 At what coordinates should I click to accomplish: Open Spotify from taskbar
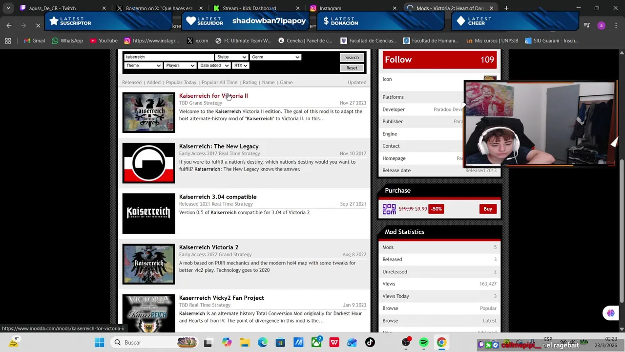coord(424,343)
